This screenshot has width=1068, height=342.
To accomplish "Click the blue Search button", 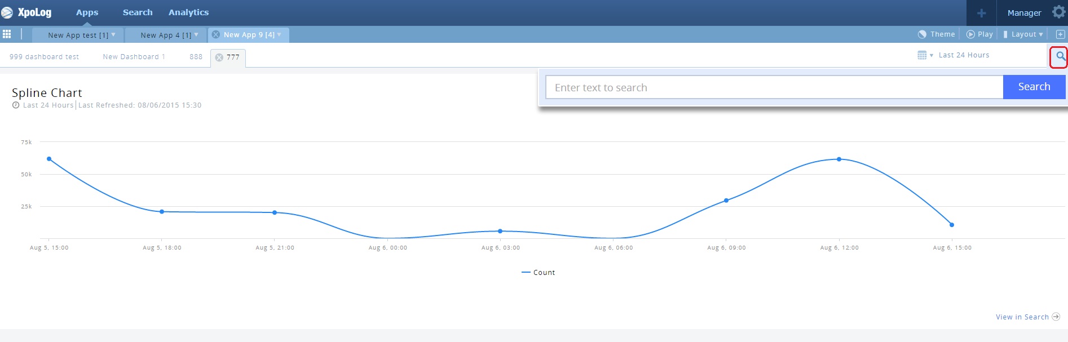I will 1034,87.
